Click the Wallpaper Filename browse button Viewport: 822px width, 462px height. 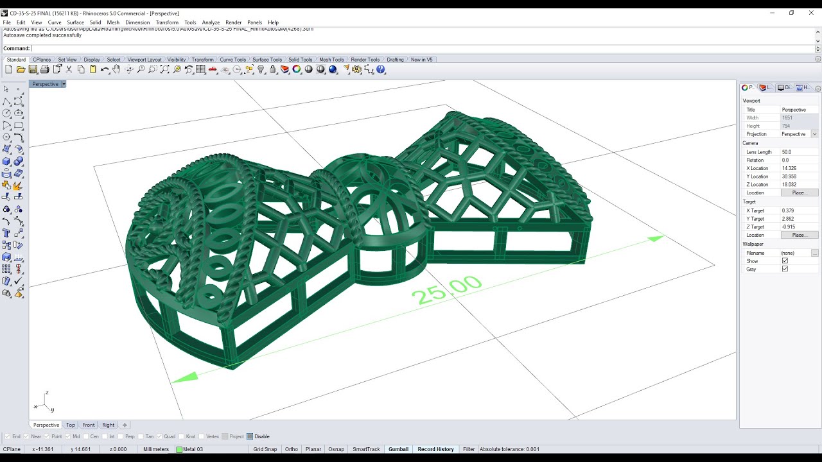click(815, 253)
